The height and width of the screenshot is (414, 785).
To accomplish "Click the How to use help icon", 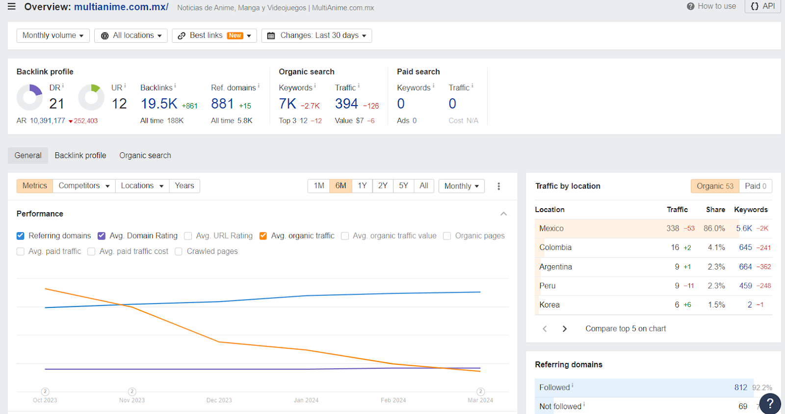I will [690, 6].
